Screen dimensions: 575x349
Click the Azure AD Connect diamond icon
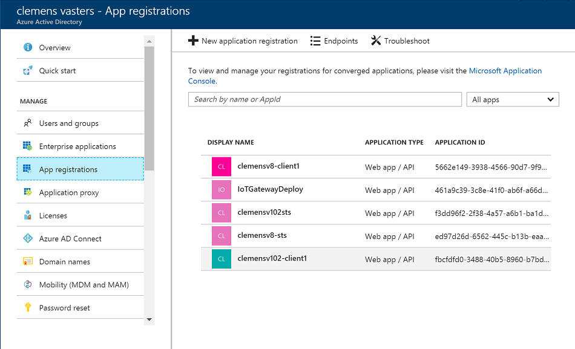pos(27,238)
